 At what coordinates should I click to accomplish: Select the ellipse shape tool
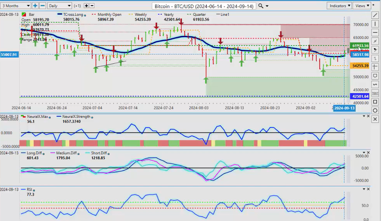tap(375, 110)
